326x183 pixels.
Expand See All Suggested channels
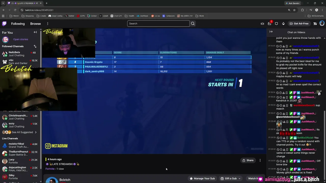36,132
